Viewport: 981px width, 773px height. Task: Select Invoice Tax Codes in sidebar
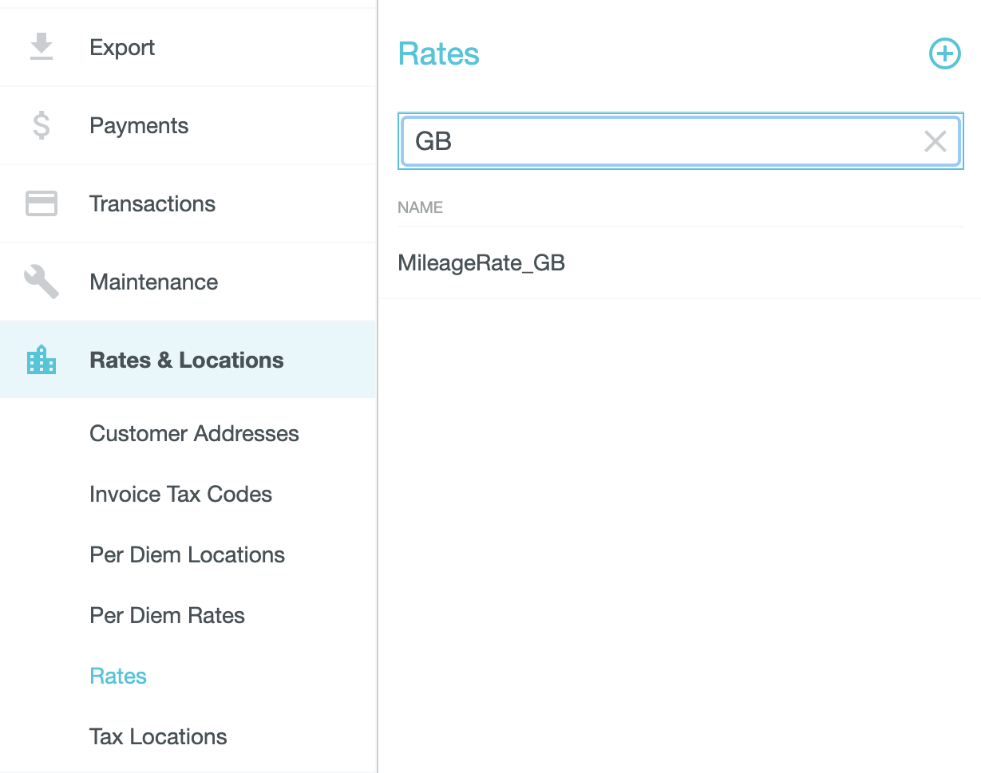click(180, 495)
